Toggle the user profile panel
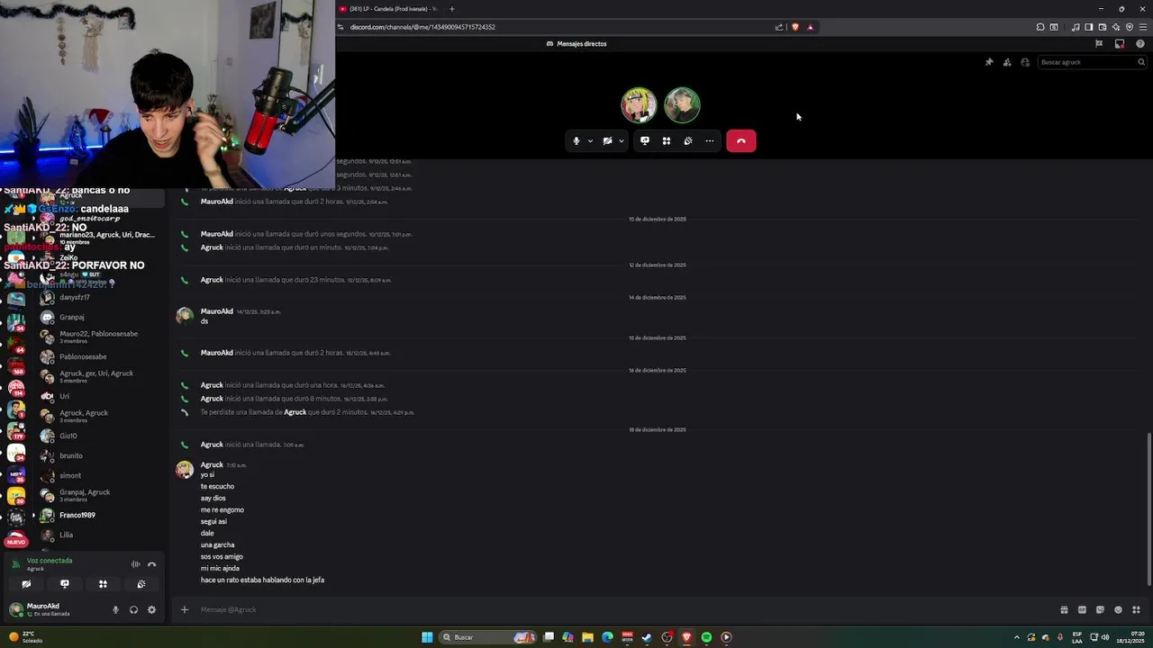This screenshot has width=1153, height=648. point(1025,62)
